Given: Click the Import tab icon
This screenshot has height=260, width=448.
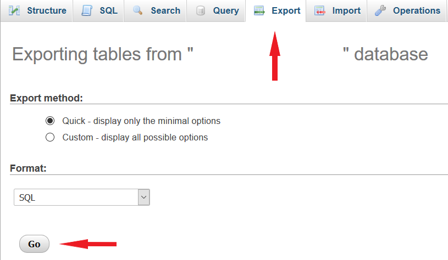Looking at the screenshot, I should pyautogui.click(x=320, y=10).
